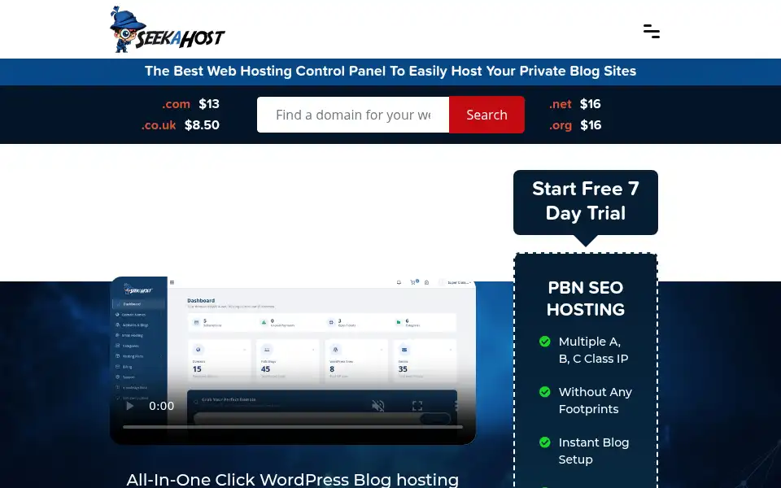
Task: Open the video in fullscreen
Action: coord(417,406)
